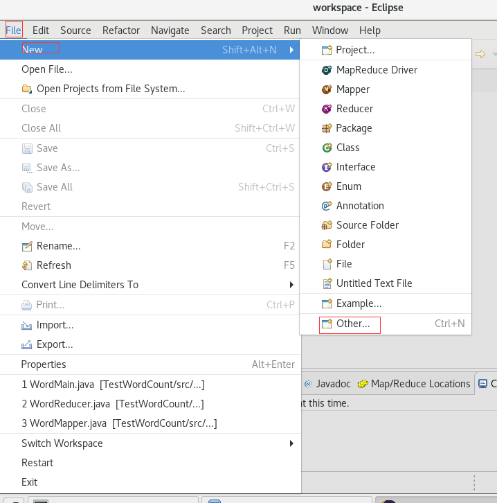Click the Map/Reduce Locations elephant icon
The image size is (497, 503).
(x=363, y=384)
